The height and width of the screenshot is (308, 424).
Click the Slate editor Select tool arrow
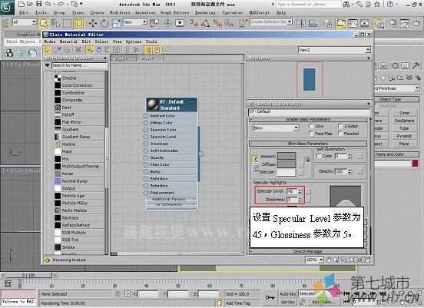click(x=47, y=50)
